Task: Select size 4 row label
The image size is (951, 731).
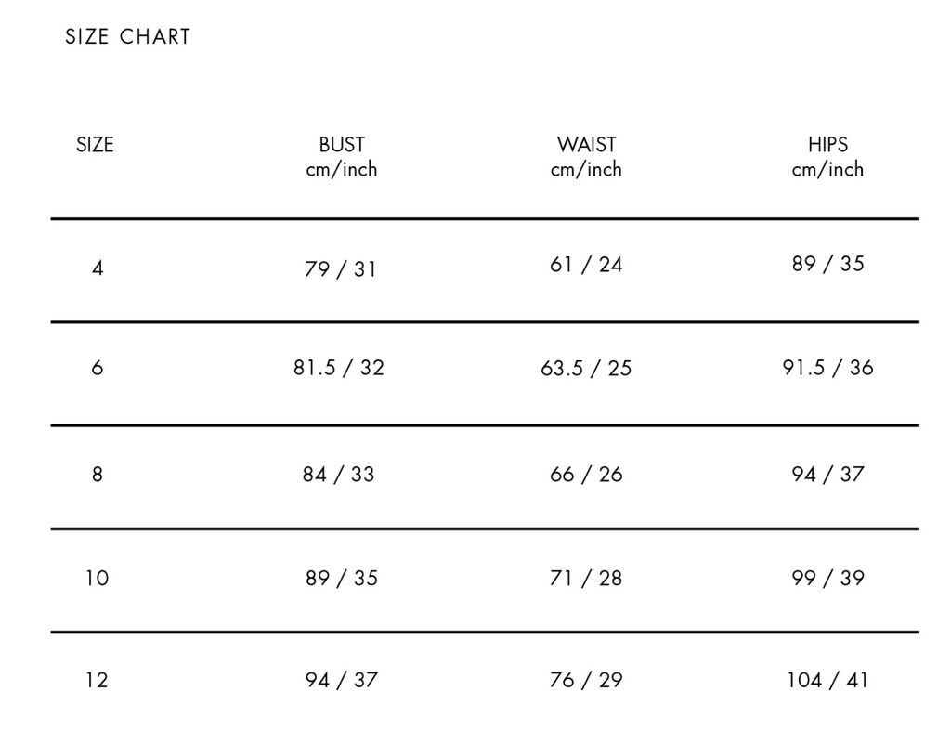Action: tap(98, 268)
